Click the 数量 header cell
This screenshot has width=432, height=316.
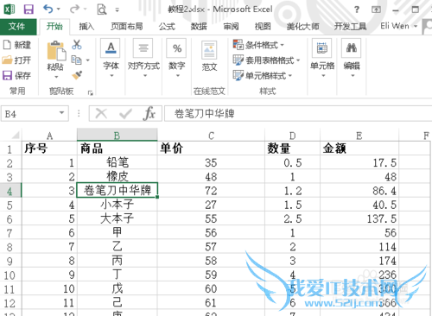[x=292, y=149]
